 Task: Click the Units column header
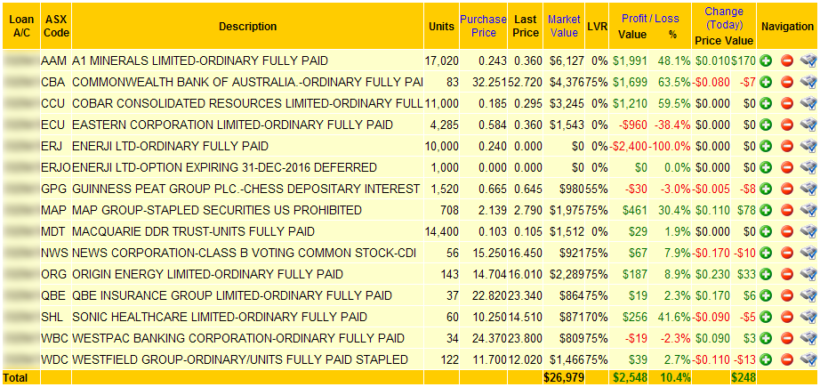click(441, 26)
